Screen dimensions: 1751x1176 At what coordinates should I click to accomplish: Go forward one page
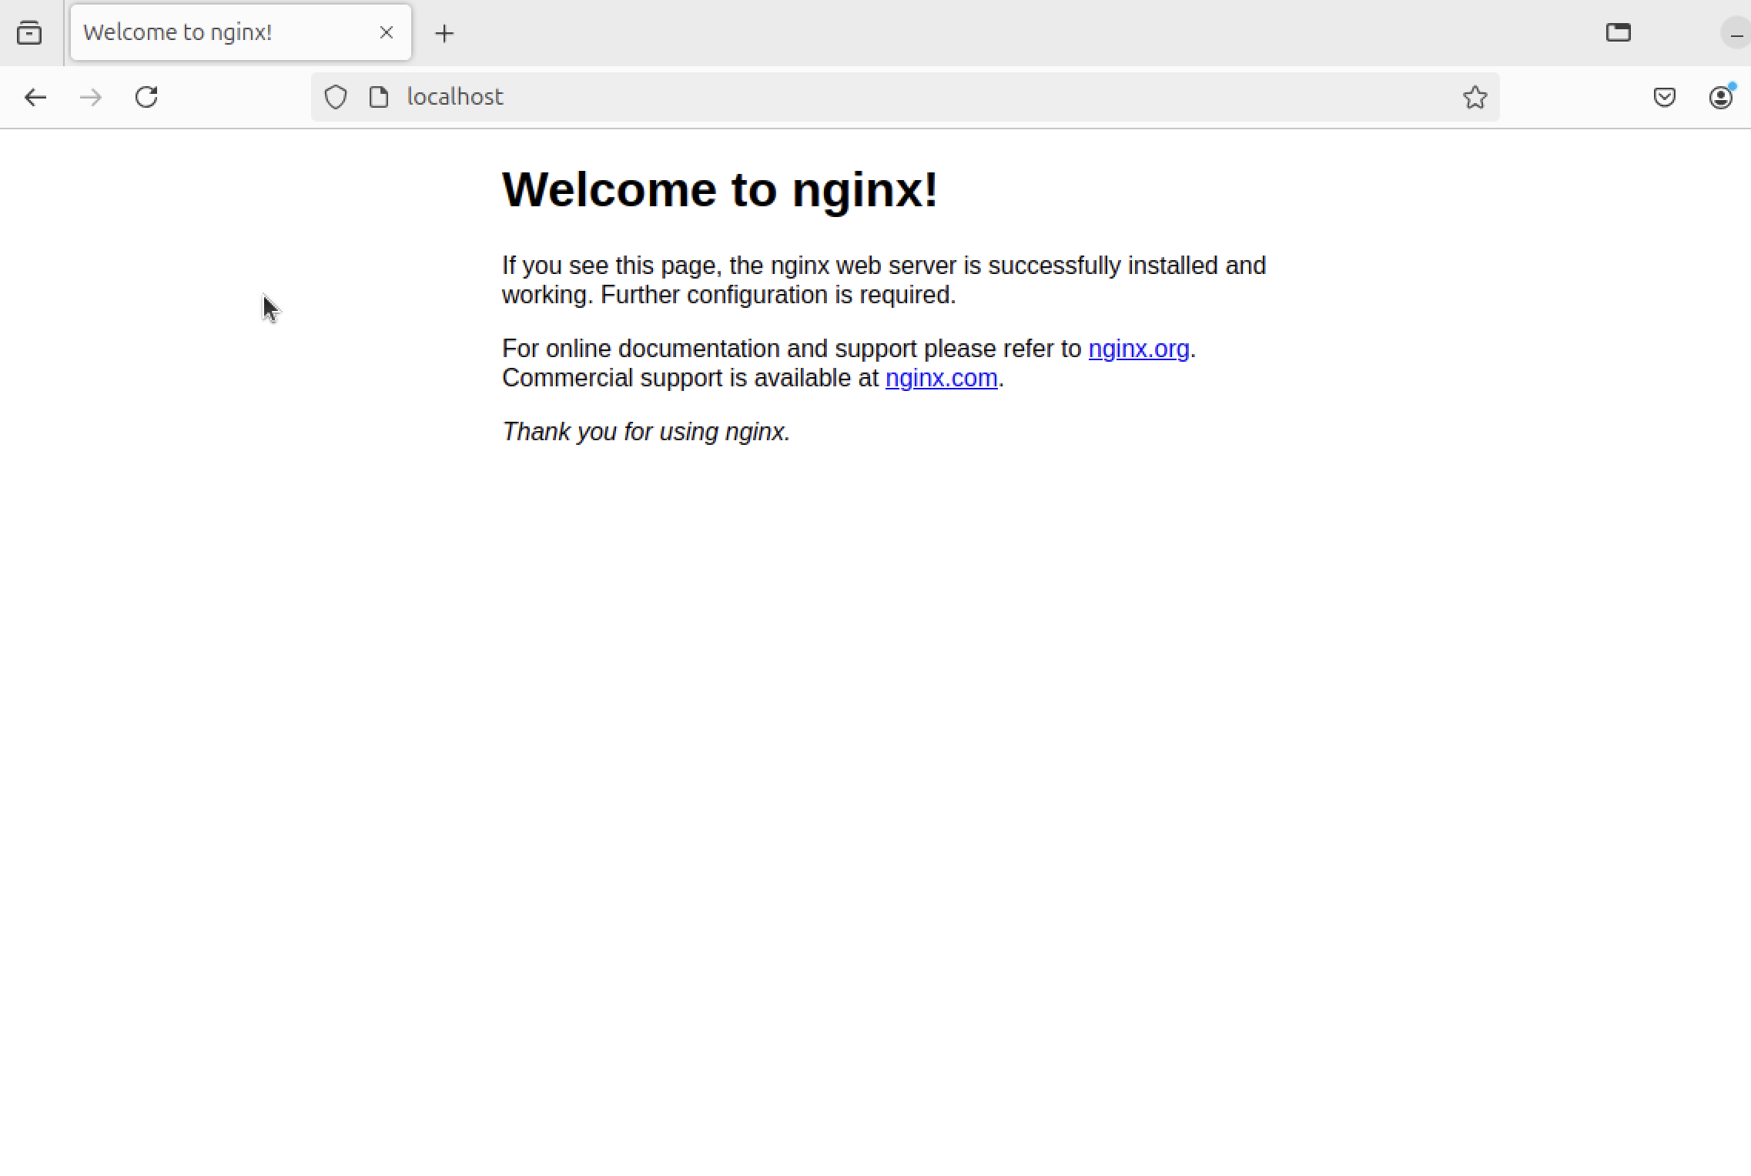coord(91,97)
